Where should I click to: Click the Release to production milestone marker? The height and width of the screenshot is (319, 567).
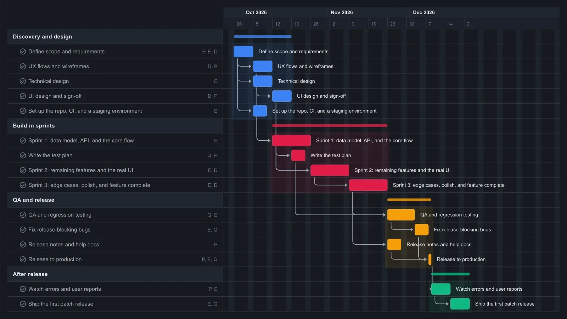click(x=430, y=260)
